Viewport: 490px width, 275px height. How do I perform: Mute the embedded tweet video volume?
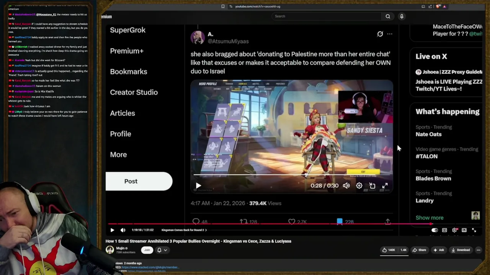pyautogui.click(x=346, y=186)
